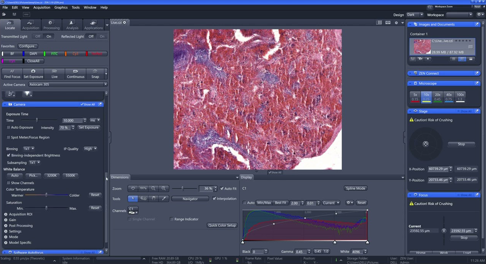Click the Snap camera icon button
The height and width of the screenshot is (264, 486).
click(x=95, y=74)
